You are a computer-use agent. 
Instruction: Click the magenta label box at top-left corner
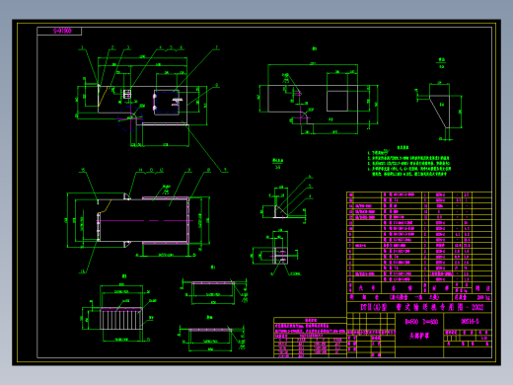coord(59,31)
